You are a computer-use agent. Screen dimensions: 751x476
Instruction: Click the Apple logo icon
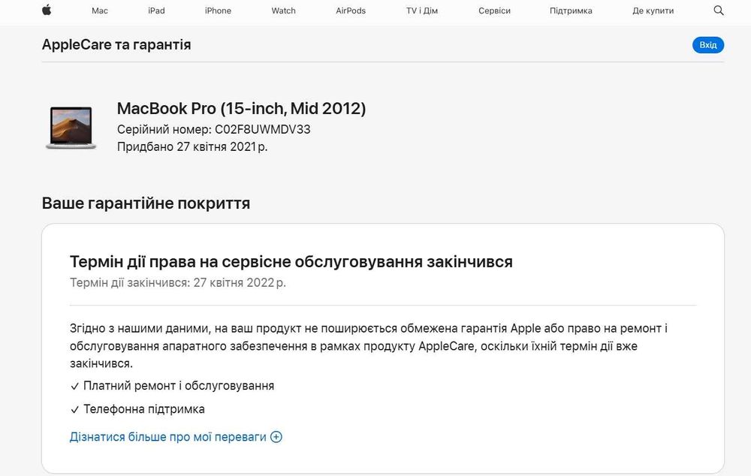tap(47, 10)
